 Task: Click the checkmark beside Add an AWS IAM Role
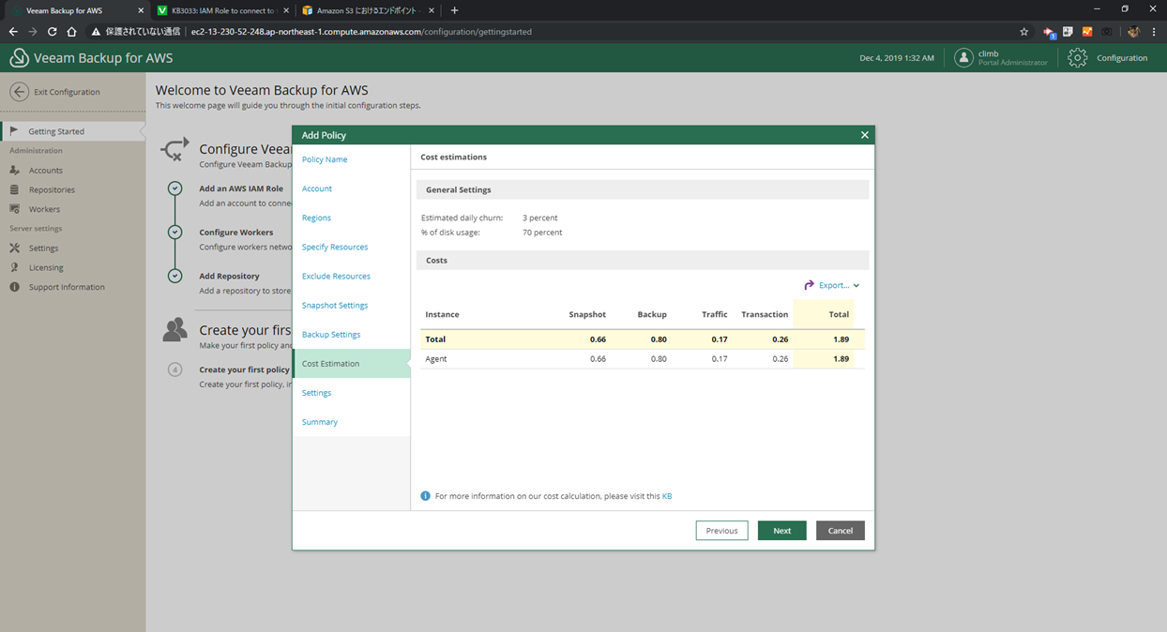coord(174,188)
